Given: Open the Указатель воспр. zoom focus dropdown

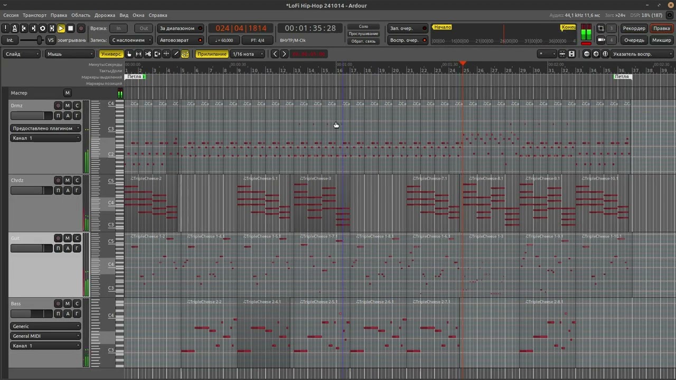Looking at the screenshot, I should pos(642,54).
